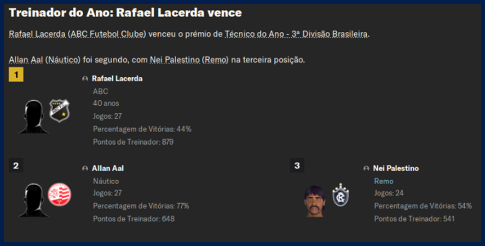This screenshot has height=246, width=485.
Task: Click blue Remo club name under Nei Palestino
Action: (384, 181)
